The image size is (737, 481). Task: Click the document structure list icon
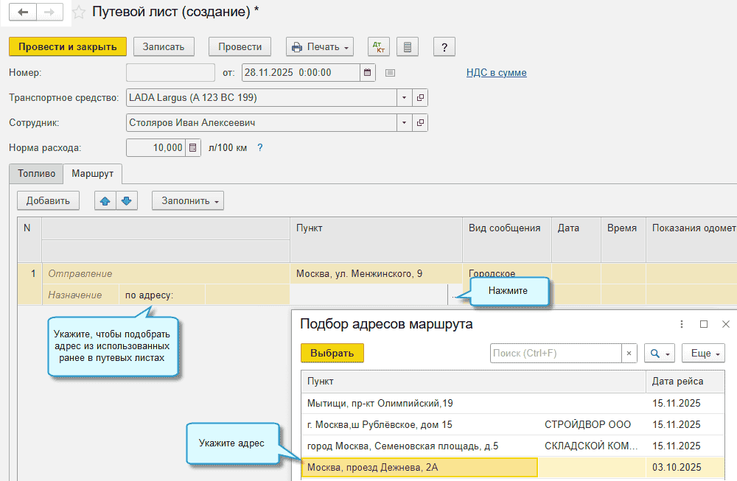click(408, 47)
